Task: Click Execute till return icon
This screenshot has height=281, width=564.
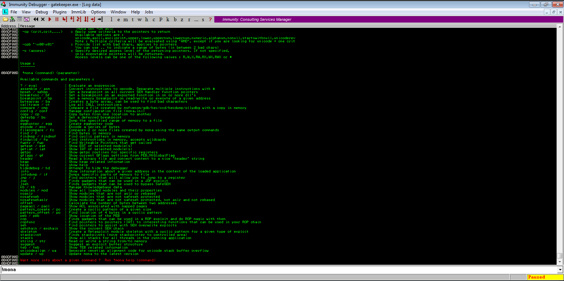Action: (x=93, y=19)
